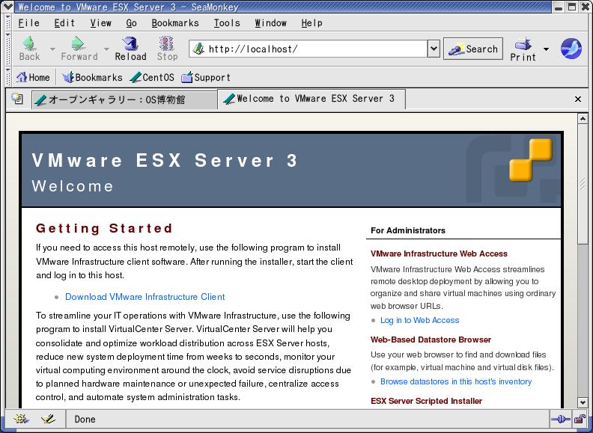Viewport: 593px width, 433px height.
Task: Select Welcome to VMware ESX Server 3 tab
Action: [x=311, y=99]
